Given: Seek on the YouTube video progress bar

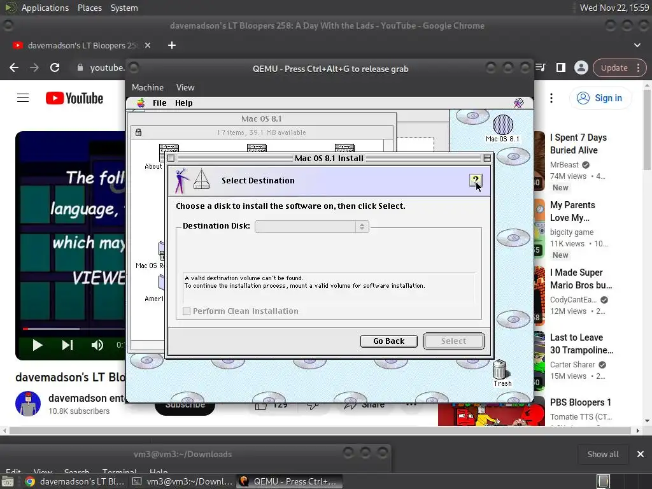Looking at the screenshot, I should pyautogui.click(x=74, y=329).
